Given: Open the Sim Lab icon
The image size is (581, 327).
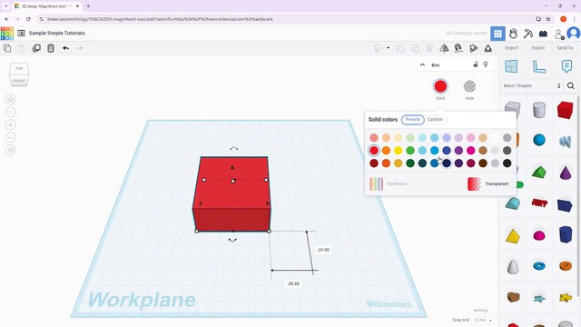Looking at the screenshot, I should pos(513,34).
